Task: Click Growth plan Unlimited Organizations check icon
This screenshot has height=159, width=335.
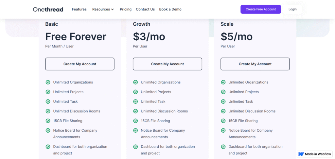Action: coord(135,82)
